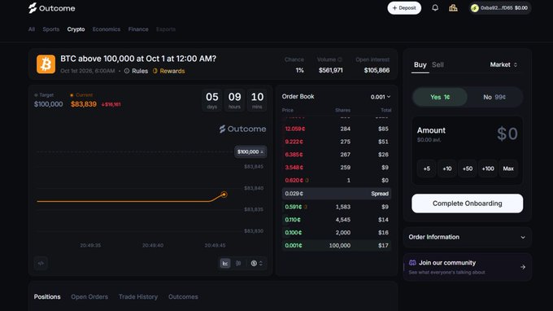Add +5 to amount
Image resolution: width=553 pixels, height=311 pixels.
coord(427,169)
